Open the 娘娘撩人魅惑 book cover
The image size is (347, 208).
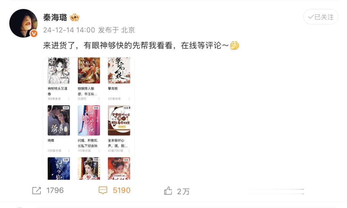[x=89, y=70]
